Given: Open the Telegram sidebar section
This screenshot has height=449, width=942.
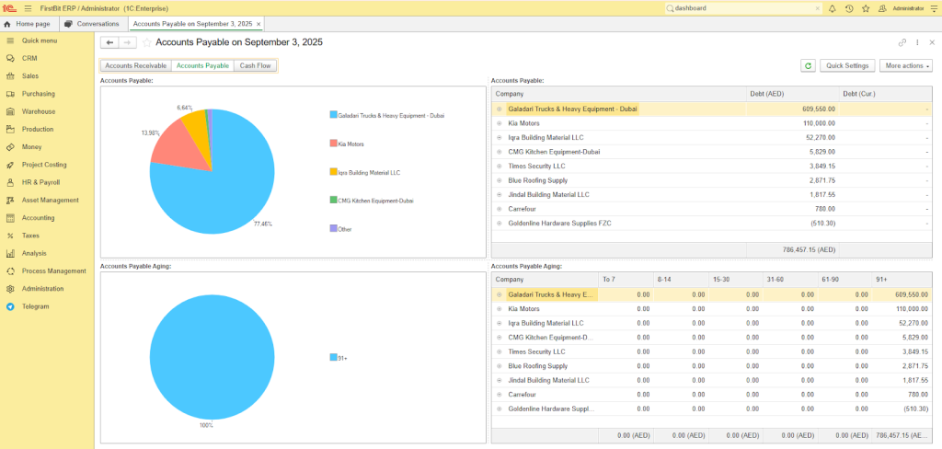Looking at the screenshot, I should [36, 306].
